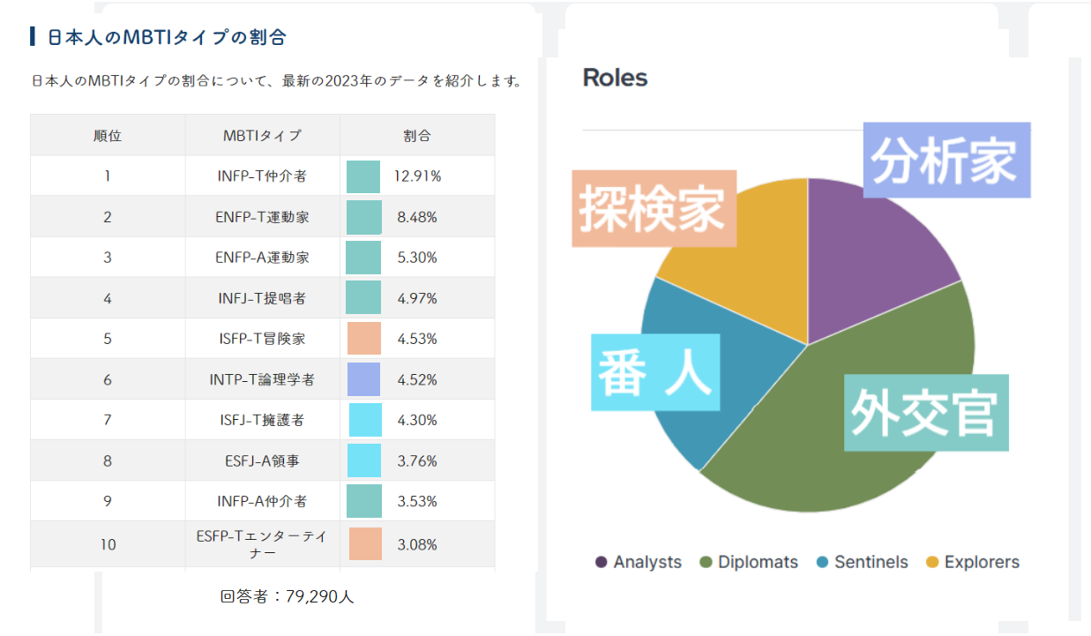Click the 分析家 label box

[x=946, y=160]
